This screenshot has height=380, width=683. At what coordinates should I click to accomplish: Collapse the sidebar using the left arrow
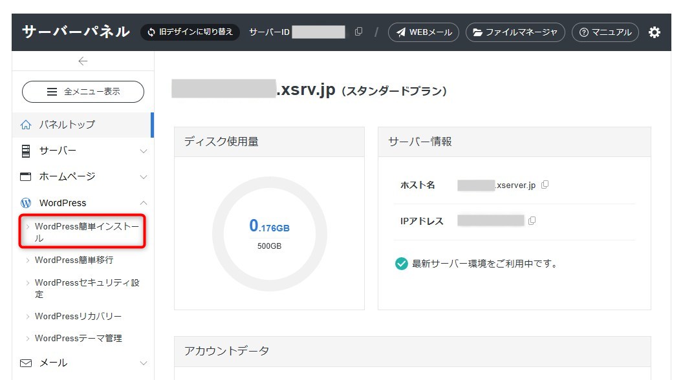click(x=82, y=60)
